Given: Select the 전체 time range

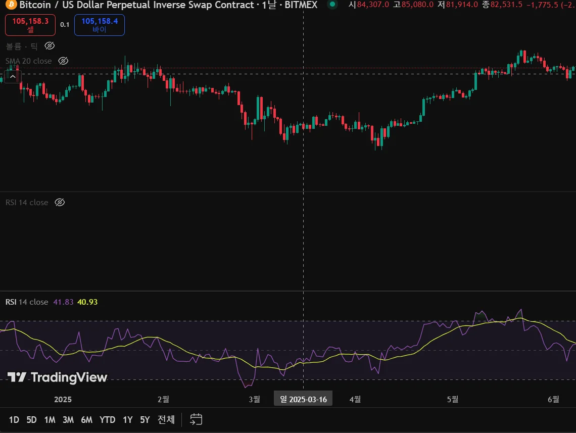Looking at the screenshot, I should (x=166, y=419).
